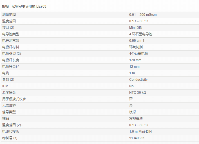This screenshot has width=199, height=144.
Task: Select the '4 环石墨电导池' value
Action: (x=141, y=34)
